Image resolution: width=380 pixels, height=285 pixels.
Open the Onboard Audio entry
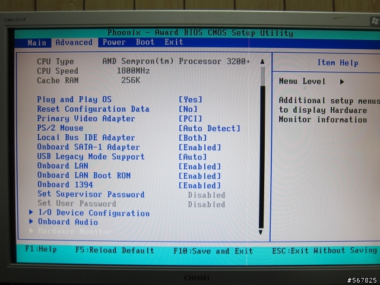pos(68,222)
